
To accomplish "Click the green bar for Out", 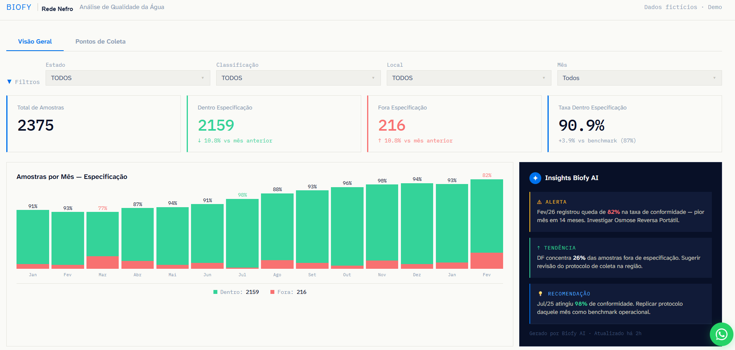I will (347, 226).
